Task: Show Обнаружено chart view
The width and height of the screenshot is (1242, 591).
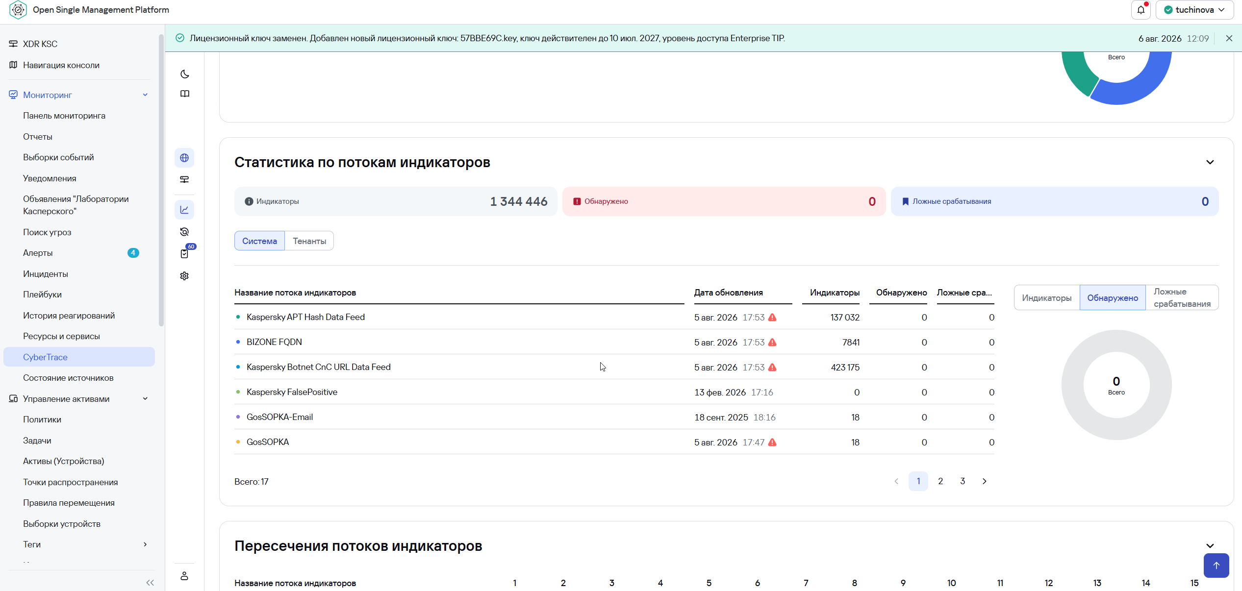Action: pyautogui.click(x=1113, y=297)
